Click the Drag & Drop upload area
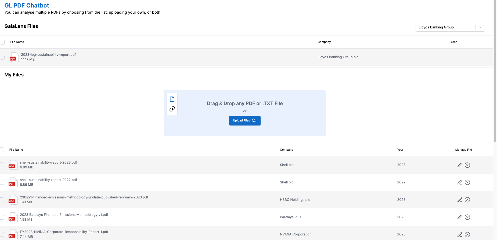 245,113
